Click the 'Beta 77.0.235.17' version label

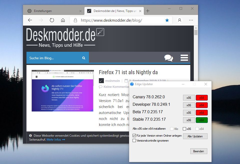[x=148, y=112]
